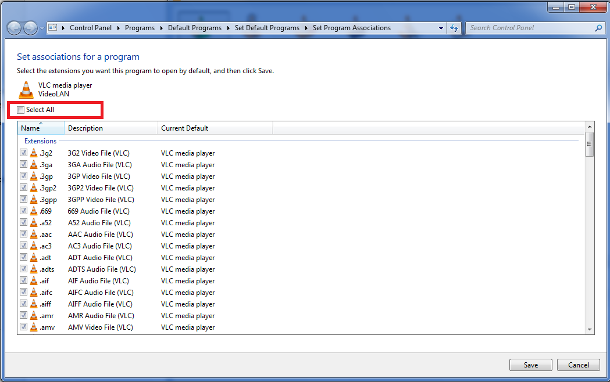Uncheck the .amv extension checkbox

[23, 327]
